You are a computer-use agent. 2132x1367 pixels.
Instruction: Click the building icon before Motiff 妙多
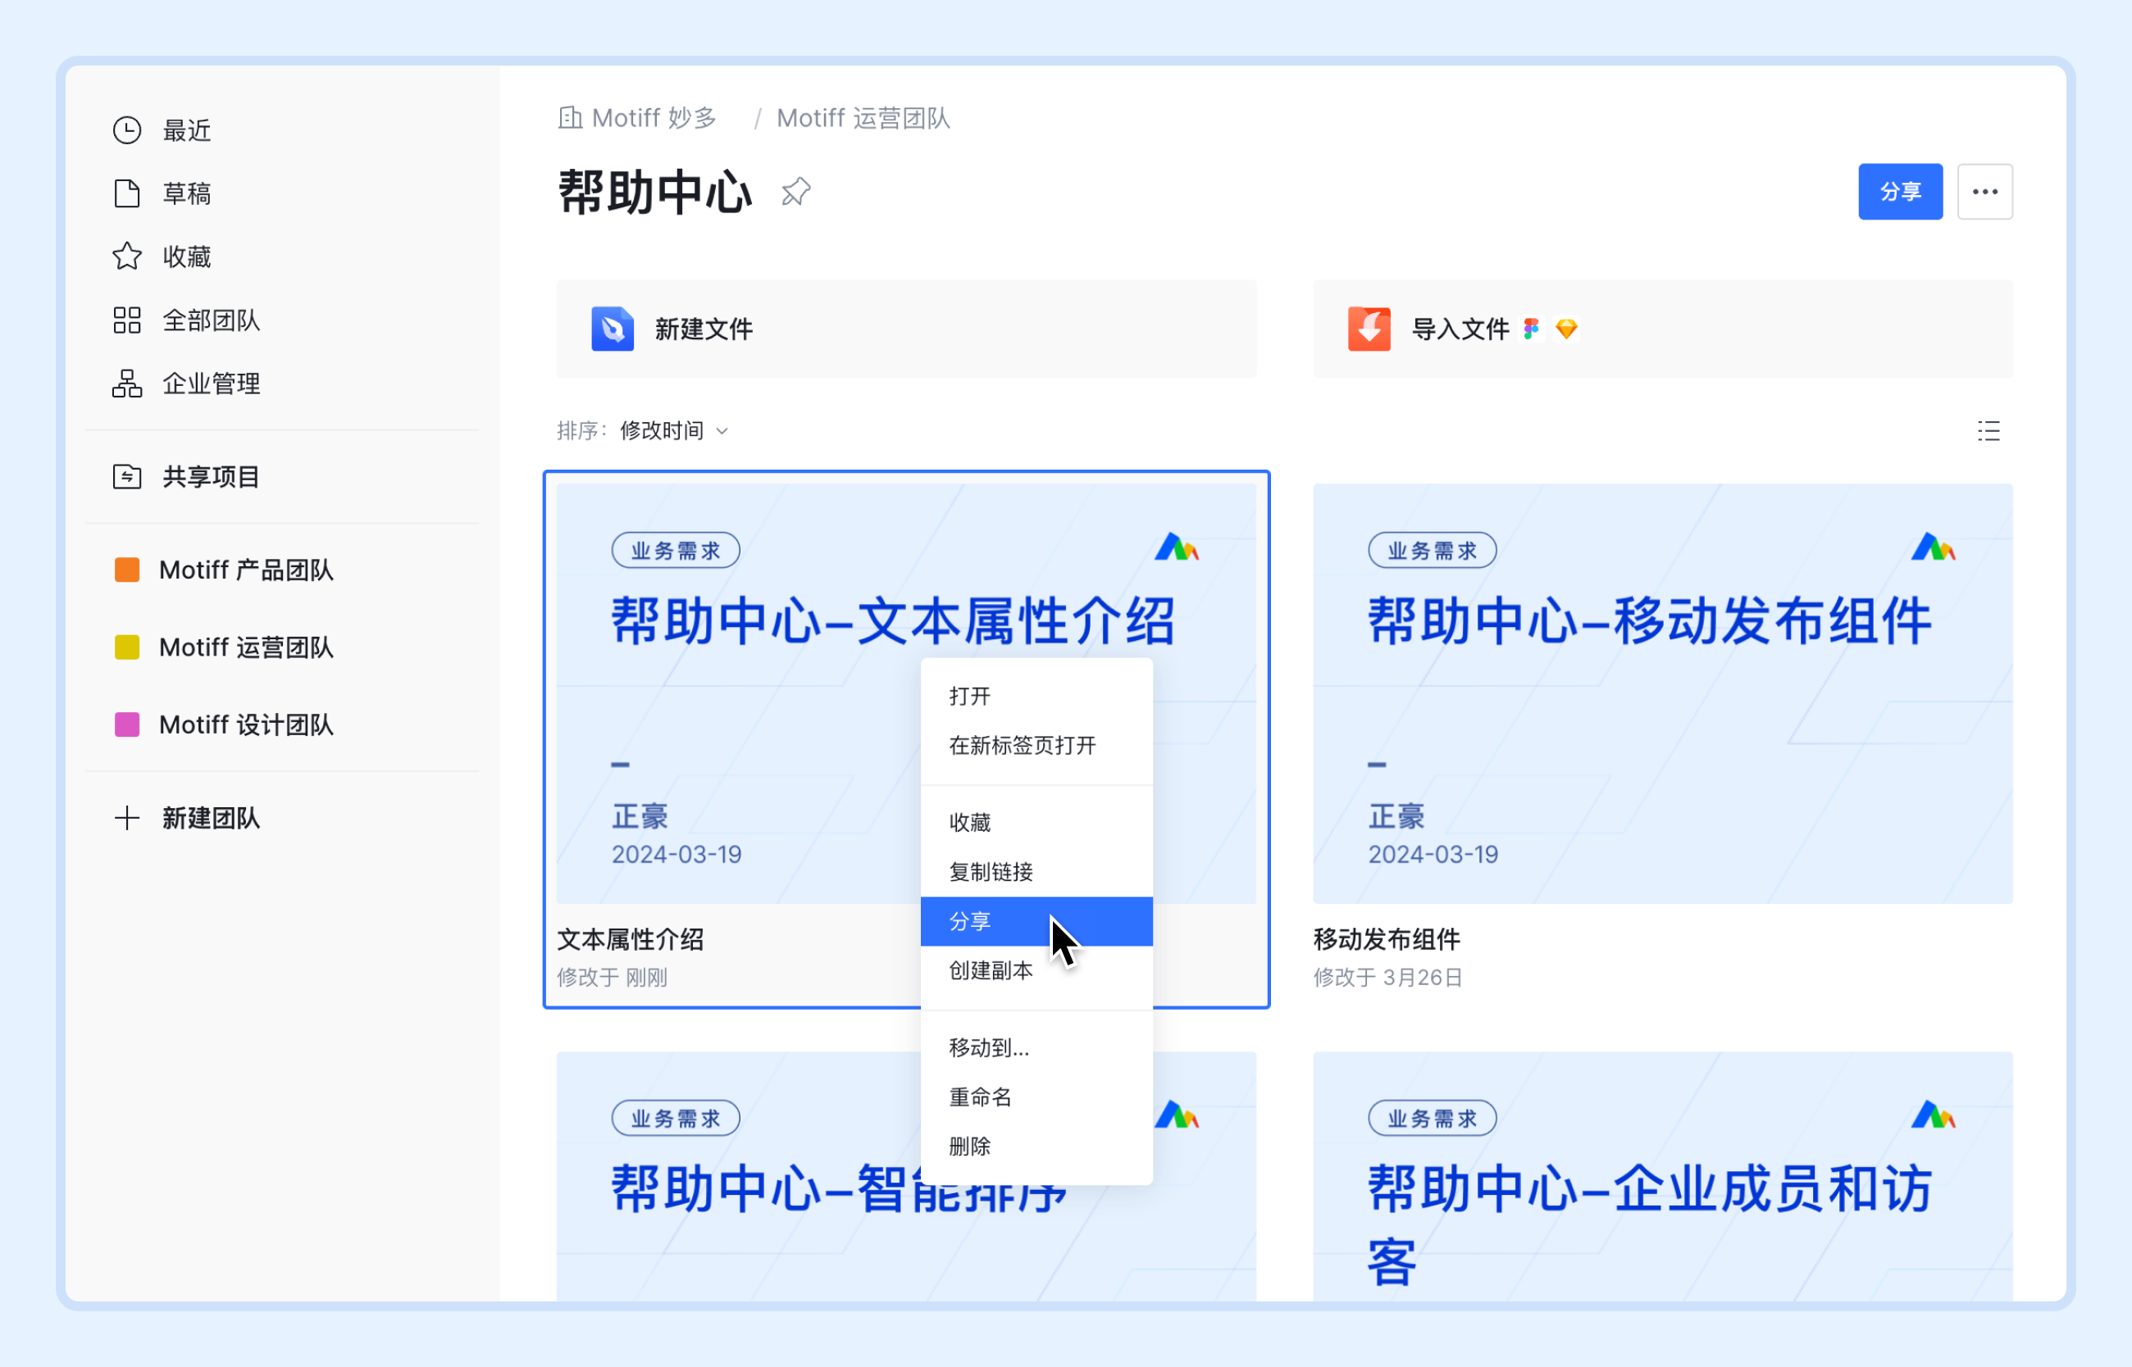click(570, 117)
